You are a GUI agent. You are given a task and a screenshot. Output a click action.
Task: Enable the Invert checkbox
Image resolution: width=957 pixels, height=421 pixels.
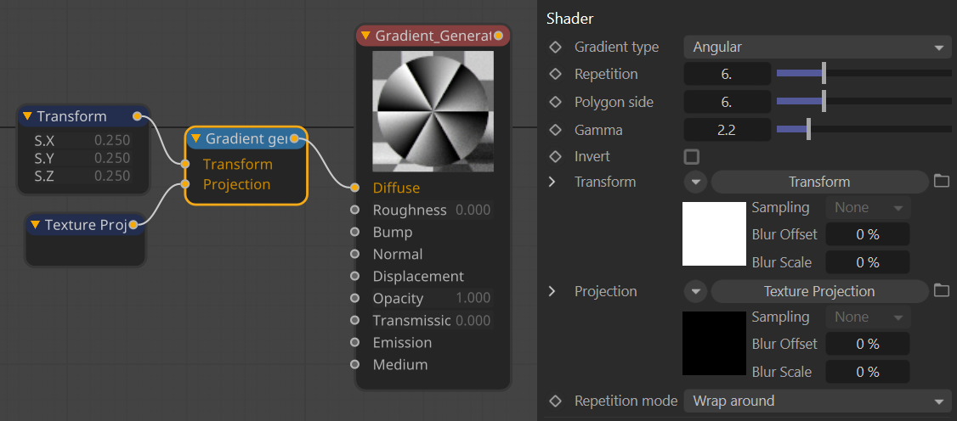click(692, 156)
